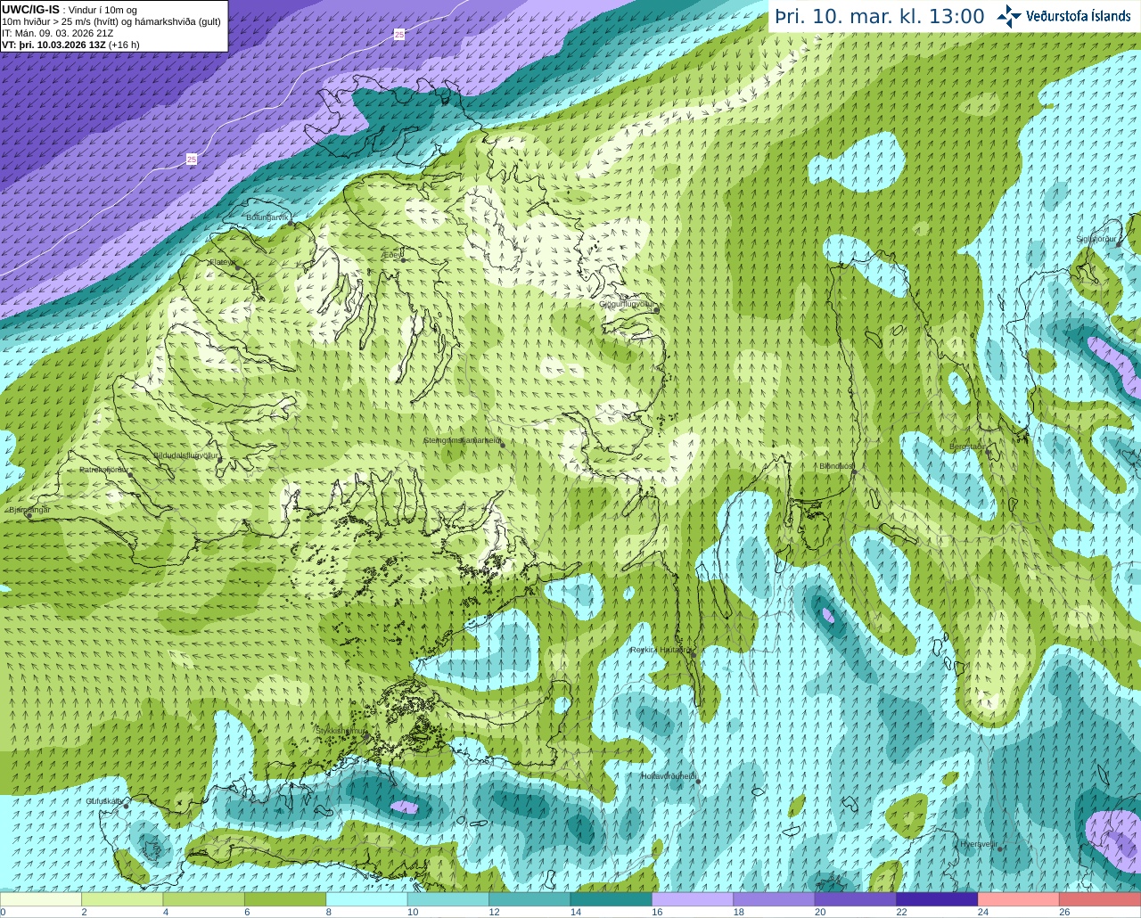The image size is (1141, 918).
Task: Click the Veðurstofa Íslands logo icon
Action: [1009, 16]
